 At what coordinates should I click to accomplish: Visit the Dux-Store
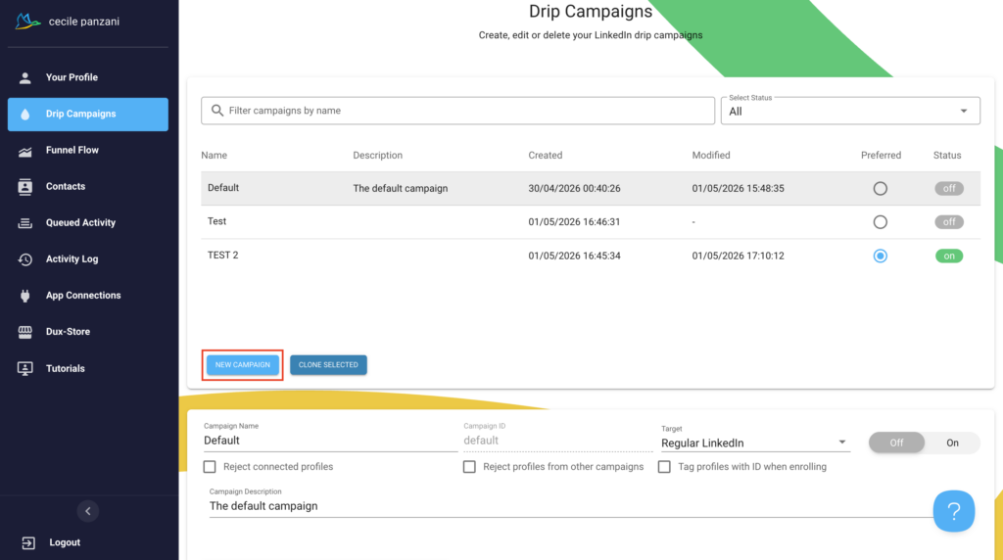coord(68,332)
